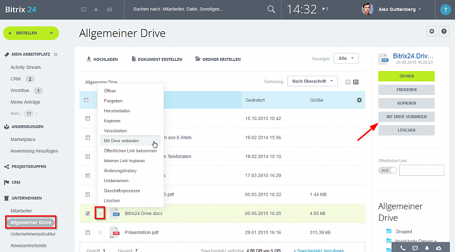Viewport: 455px width, 252px height.
Task: Click the clock flag counter icon
Action: click(x=325, y=9)
